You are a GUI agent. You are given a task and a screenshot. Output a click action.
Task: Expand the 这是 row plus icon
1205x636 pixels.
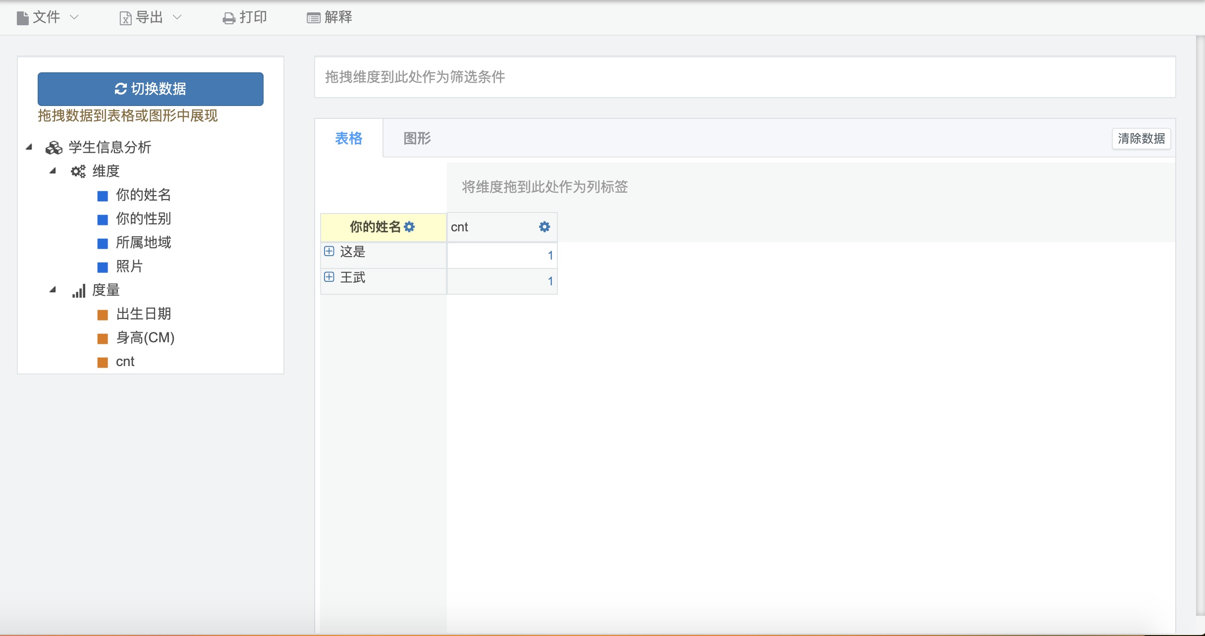click(329, 251)
